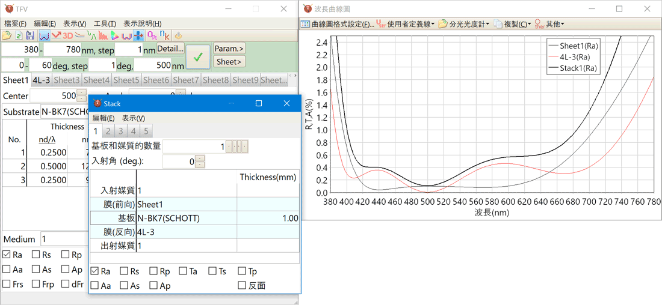
Task: Click the Param.> button
Action: coord(229,48)
